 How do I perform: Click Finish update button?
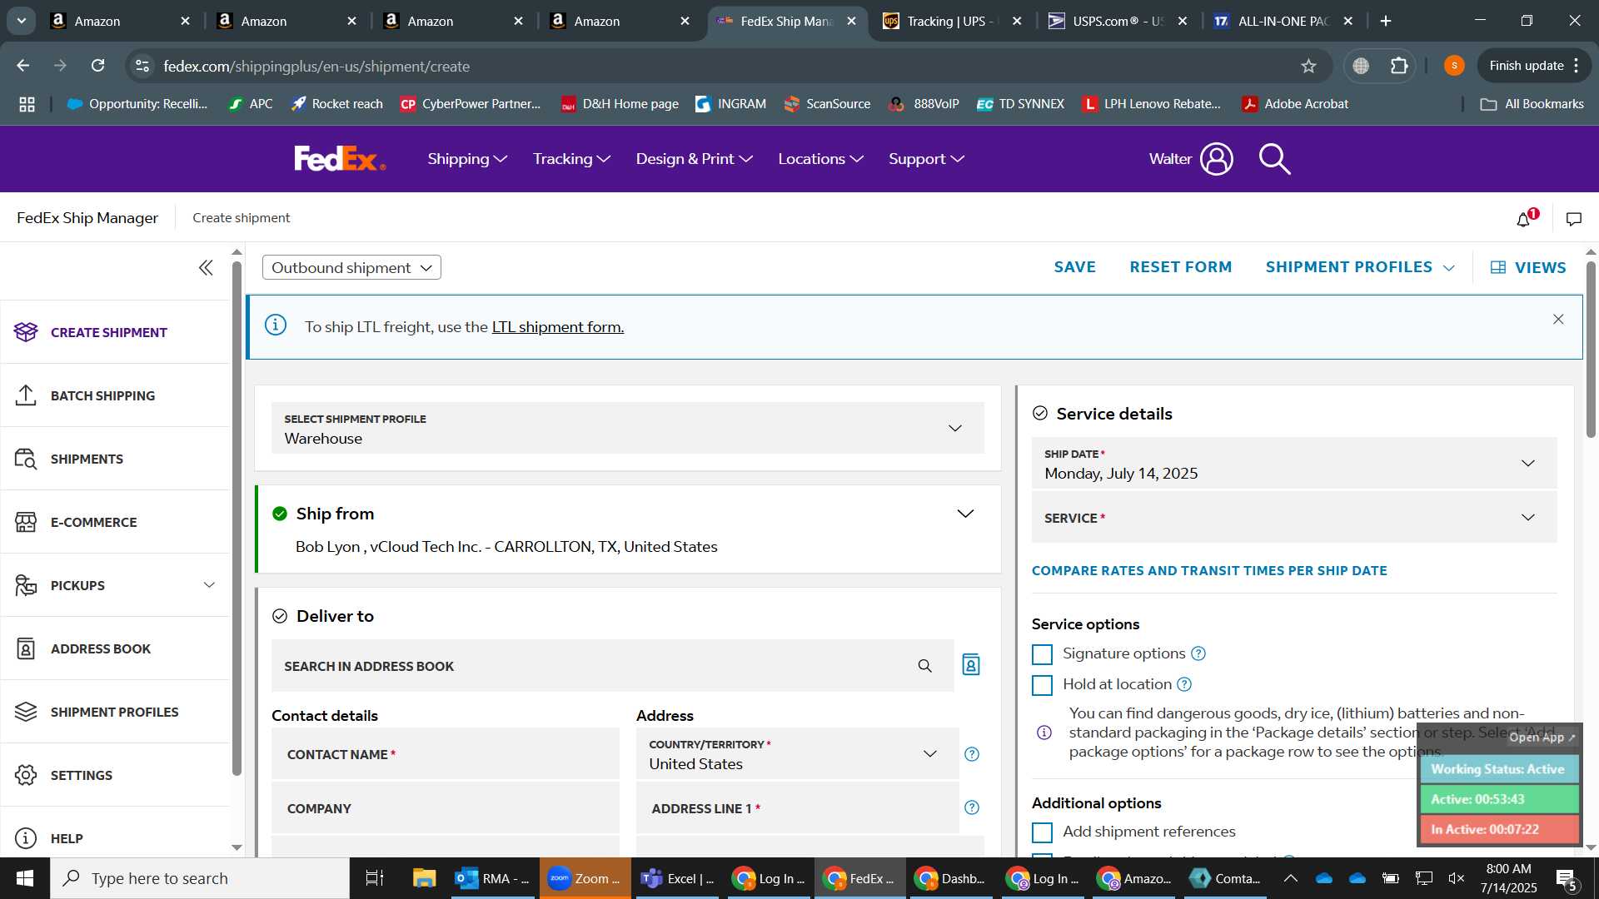pos(1534,66)
